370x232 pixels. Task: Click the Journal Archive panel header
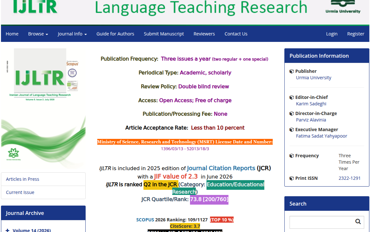[43, 213]
